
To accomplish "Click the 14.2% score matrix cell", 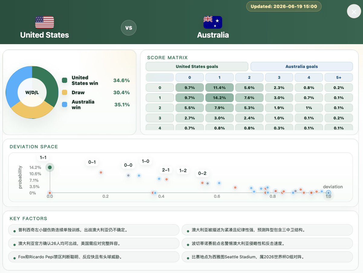I will 219,98.
